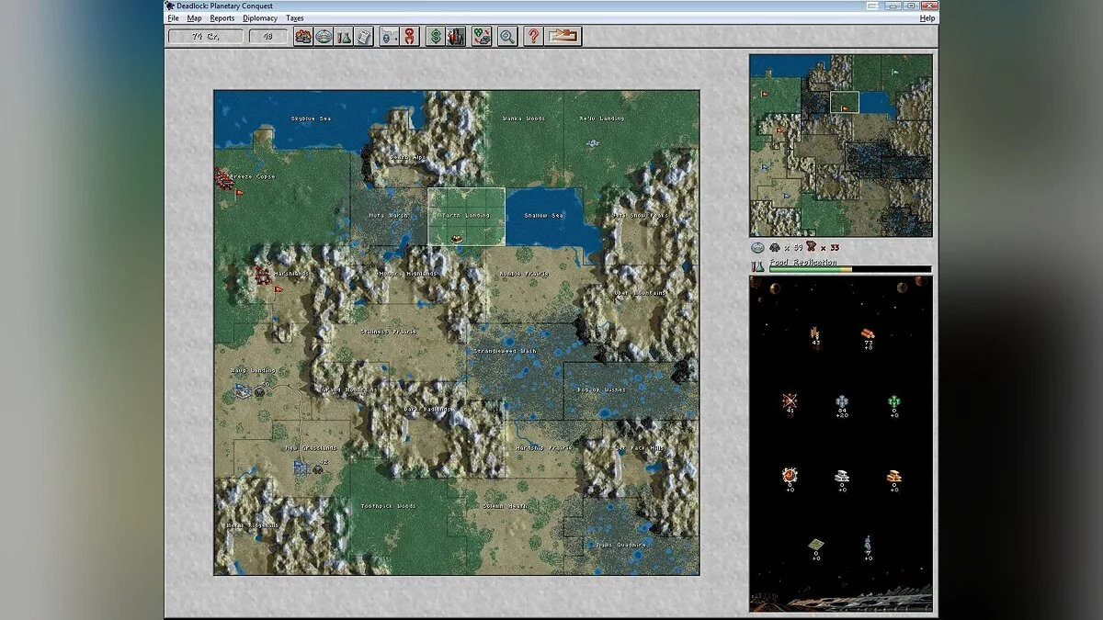The height and width of the screenshot is (620, 1103).
Task: Click the red enemy colony at Breeze Copse
Action: pos(223,178)
